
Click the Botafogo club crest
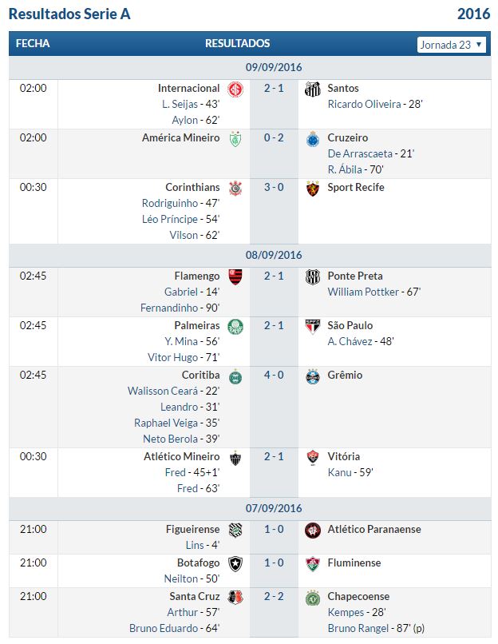coord(235,564)
